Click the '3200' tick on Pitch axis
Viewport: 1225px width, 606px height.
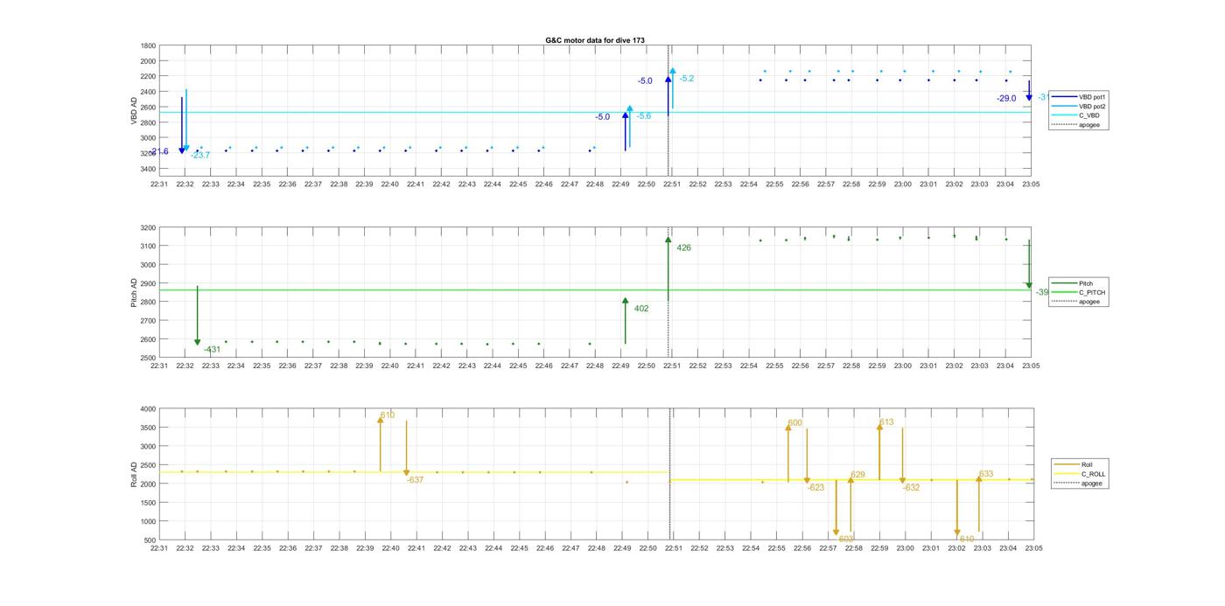point(148,227)
